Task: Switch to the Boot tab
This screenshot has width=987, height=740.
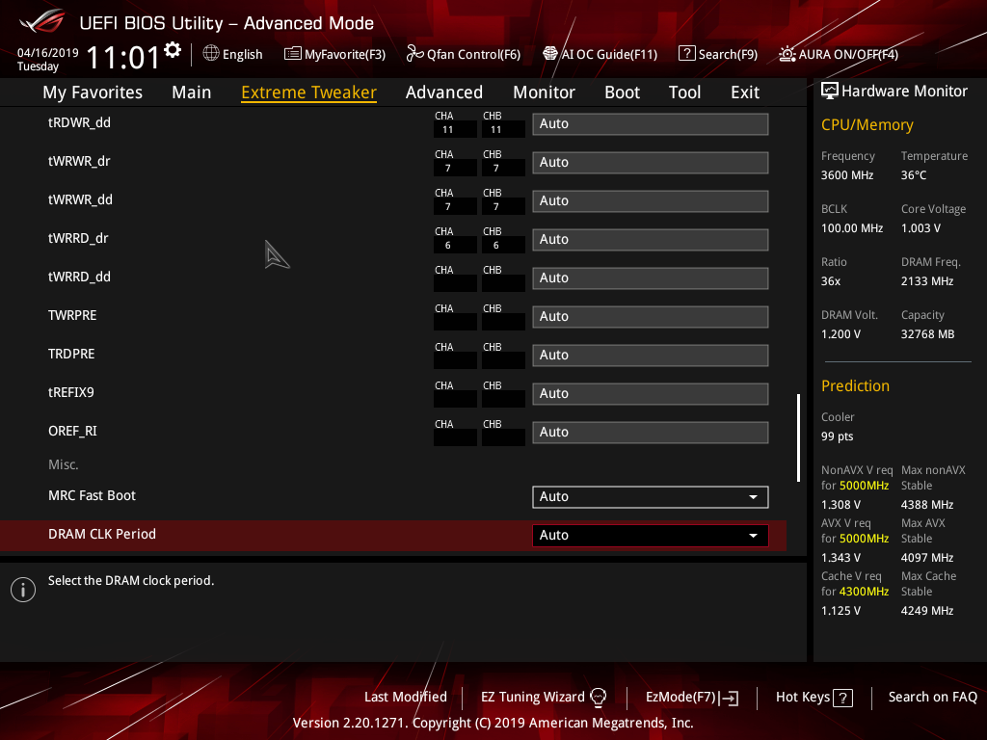Action: [622, 92]
